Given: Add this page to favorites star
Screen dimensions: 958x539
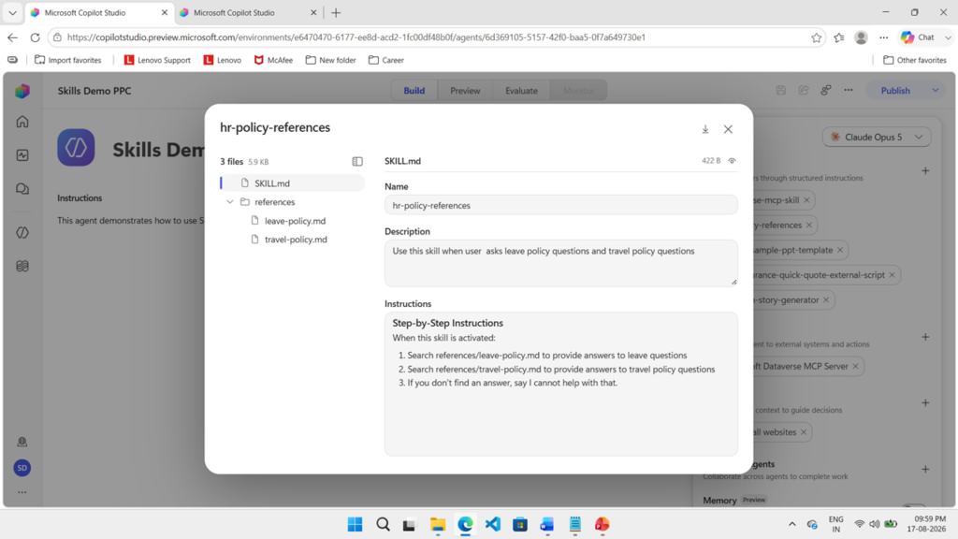Looking at the screenshot, I should (x=816, y=37).
